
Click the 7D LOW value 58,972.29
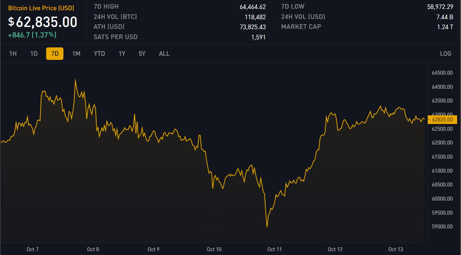[440, 7]
